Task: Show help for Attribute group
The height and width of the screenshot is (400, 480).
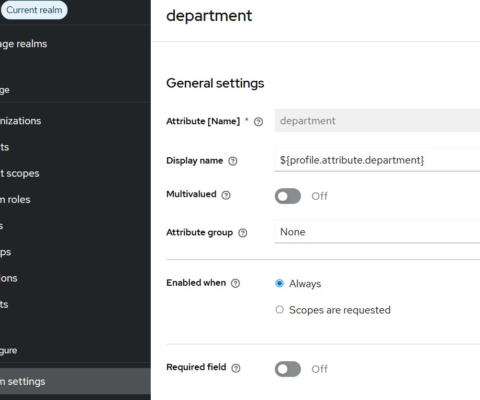Action: point(242,233)
